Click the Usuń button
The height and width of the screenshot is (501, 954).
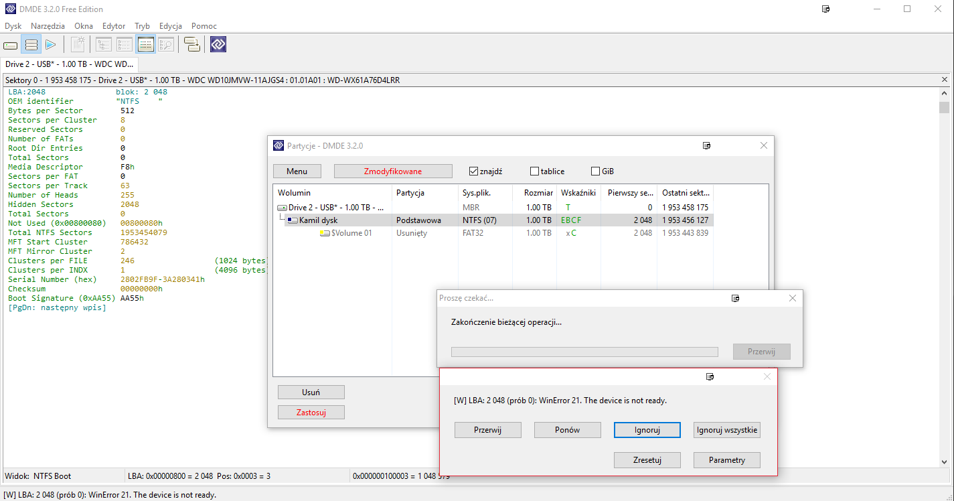(x=311, y=392)
